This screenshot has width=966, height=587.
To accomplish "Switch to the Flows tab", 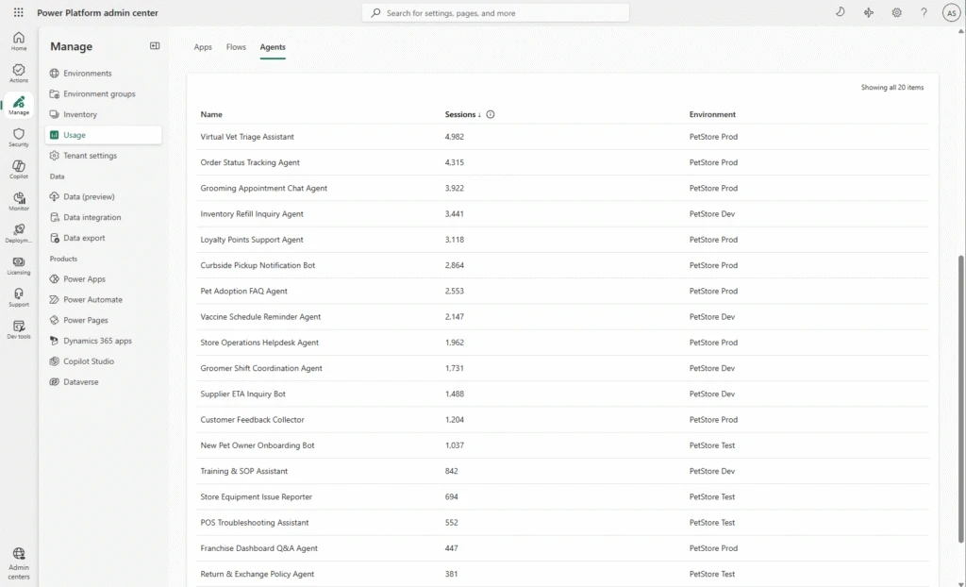I will click(236, 46).
